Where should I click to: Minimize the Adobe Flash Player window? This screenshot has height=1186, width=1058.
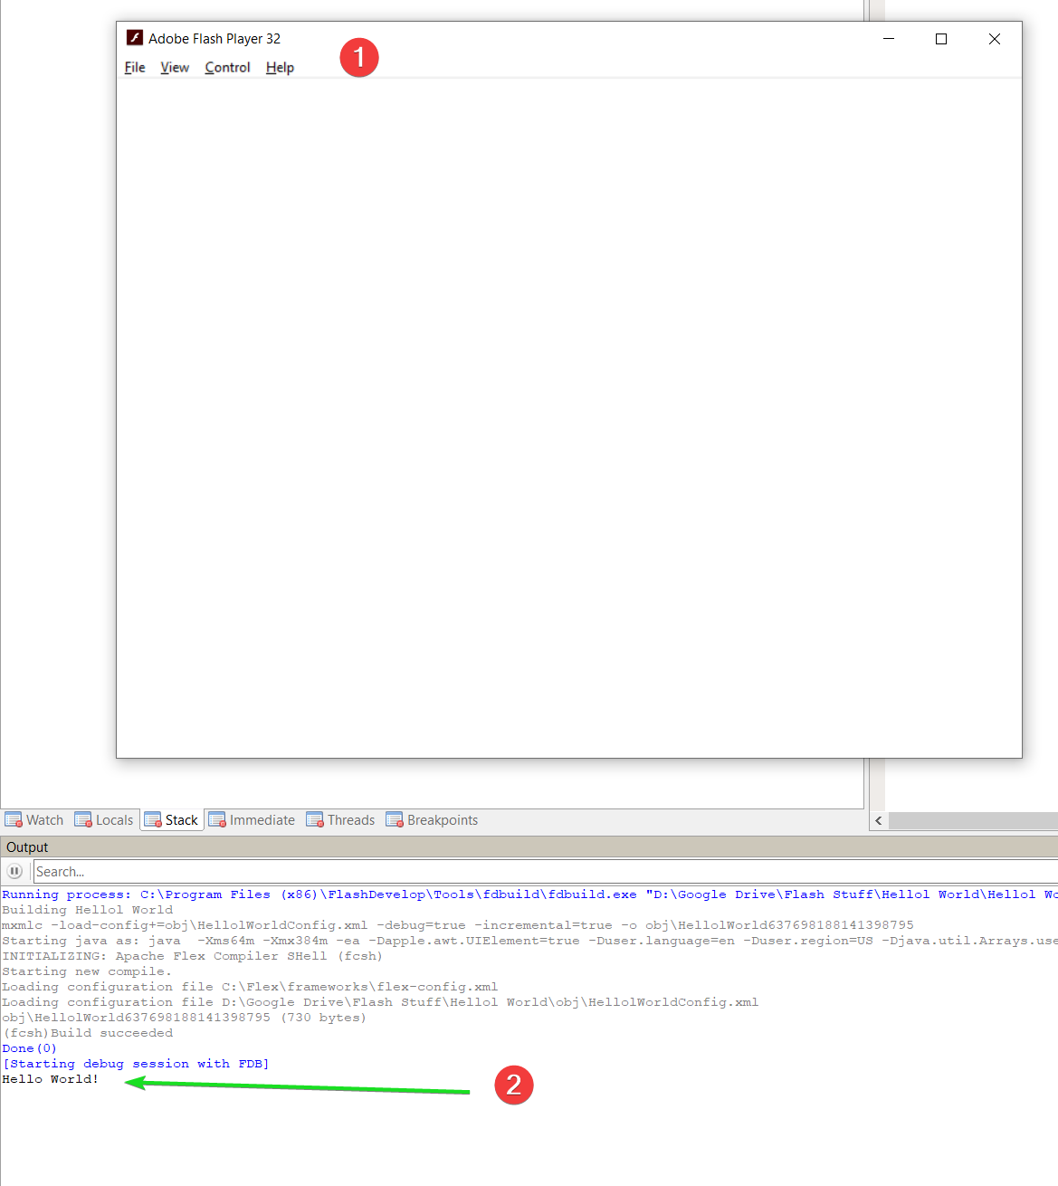(889, 39)
